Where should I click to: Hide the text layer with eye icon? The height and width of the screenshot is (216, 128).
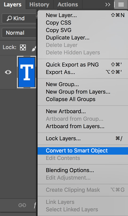point(8,72)
